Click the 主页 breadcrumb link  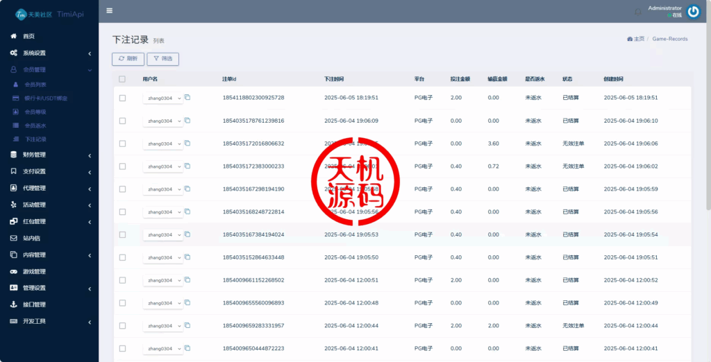click(635, 39)
